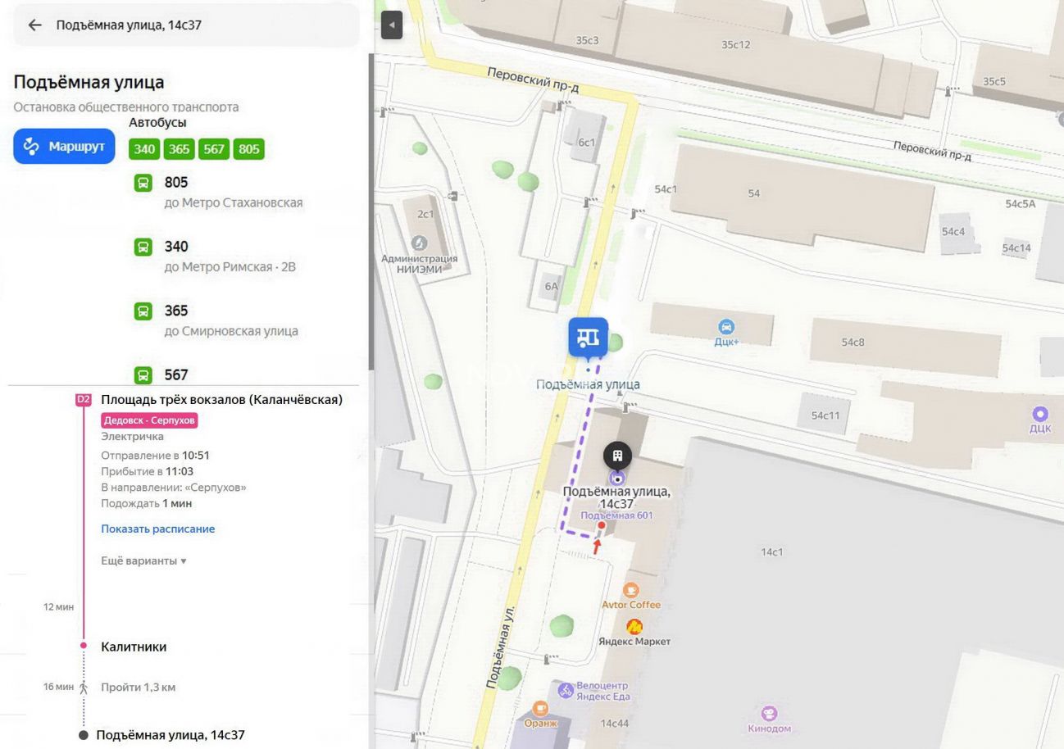Image resolution: width=1064 pixels, height=749 pixels.
Task: Click the Маршрут route button
Action: (64, 147)
